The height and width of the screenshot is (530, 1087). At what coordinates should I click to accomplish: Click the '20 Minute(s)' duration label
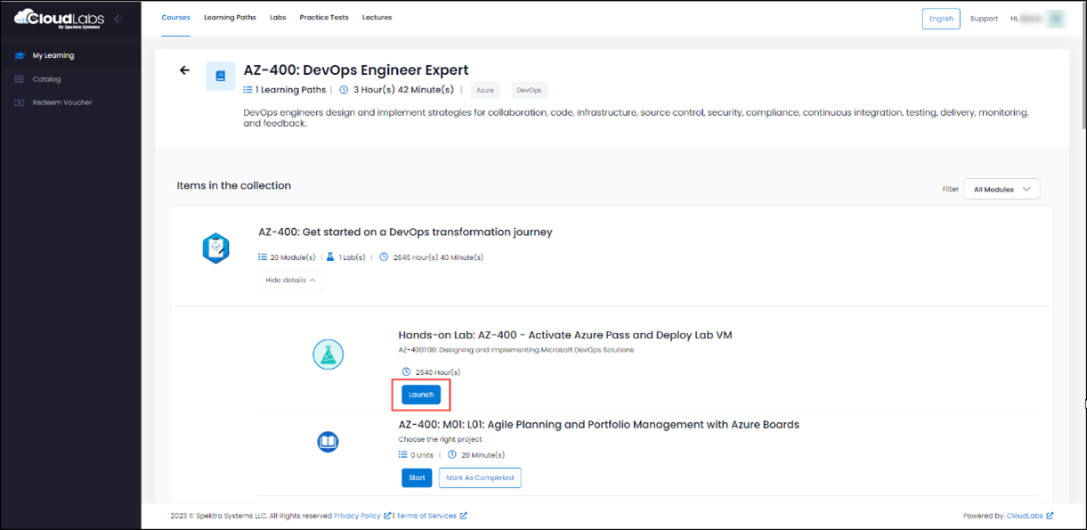[x=482, y=454]
